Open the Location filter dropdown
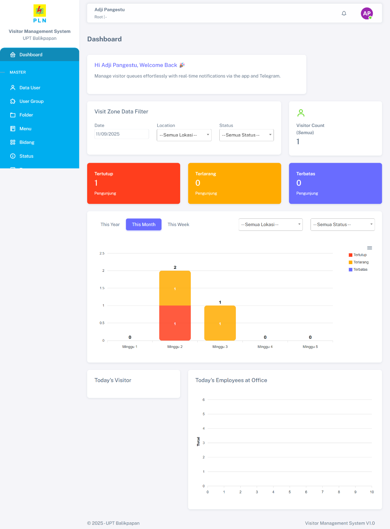The image size is (390, 529). pos(184,135)
